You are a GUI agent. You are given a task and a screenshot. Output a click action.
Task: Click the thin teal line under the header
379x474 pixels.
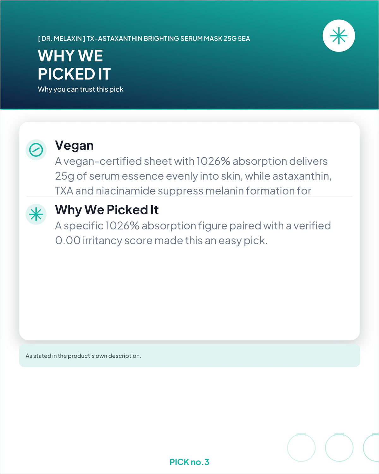click(189, 109)
